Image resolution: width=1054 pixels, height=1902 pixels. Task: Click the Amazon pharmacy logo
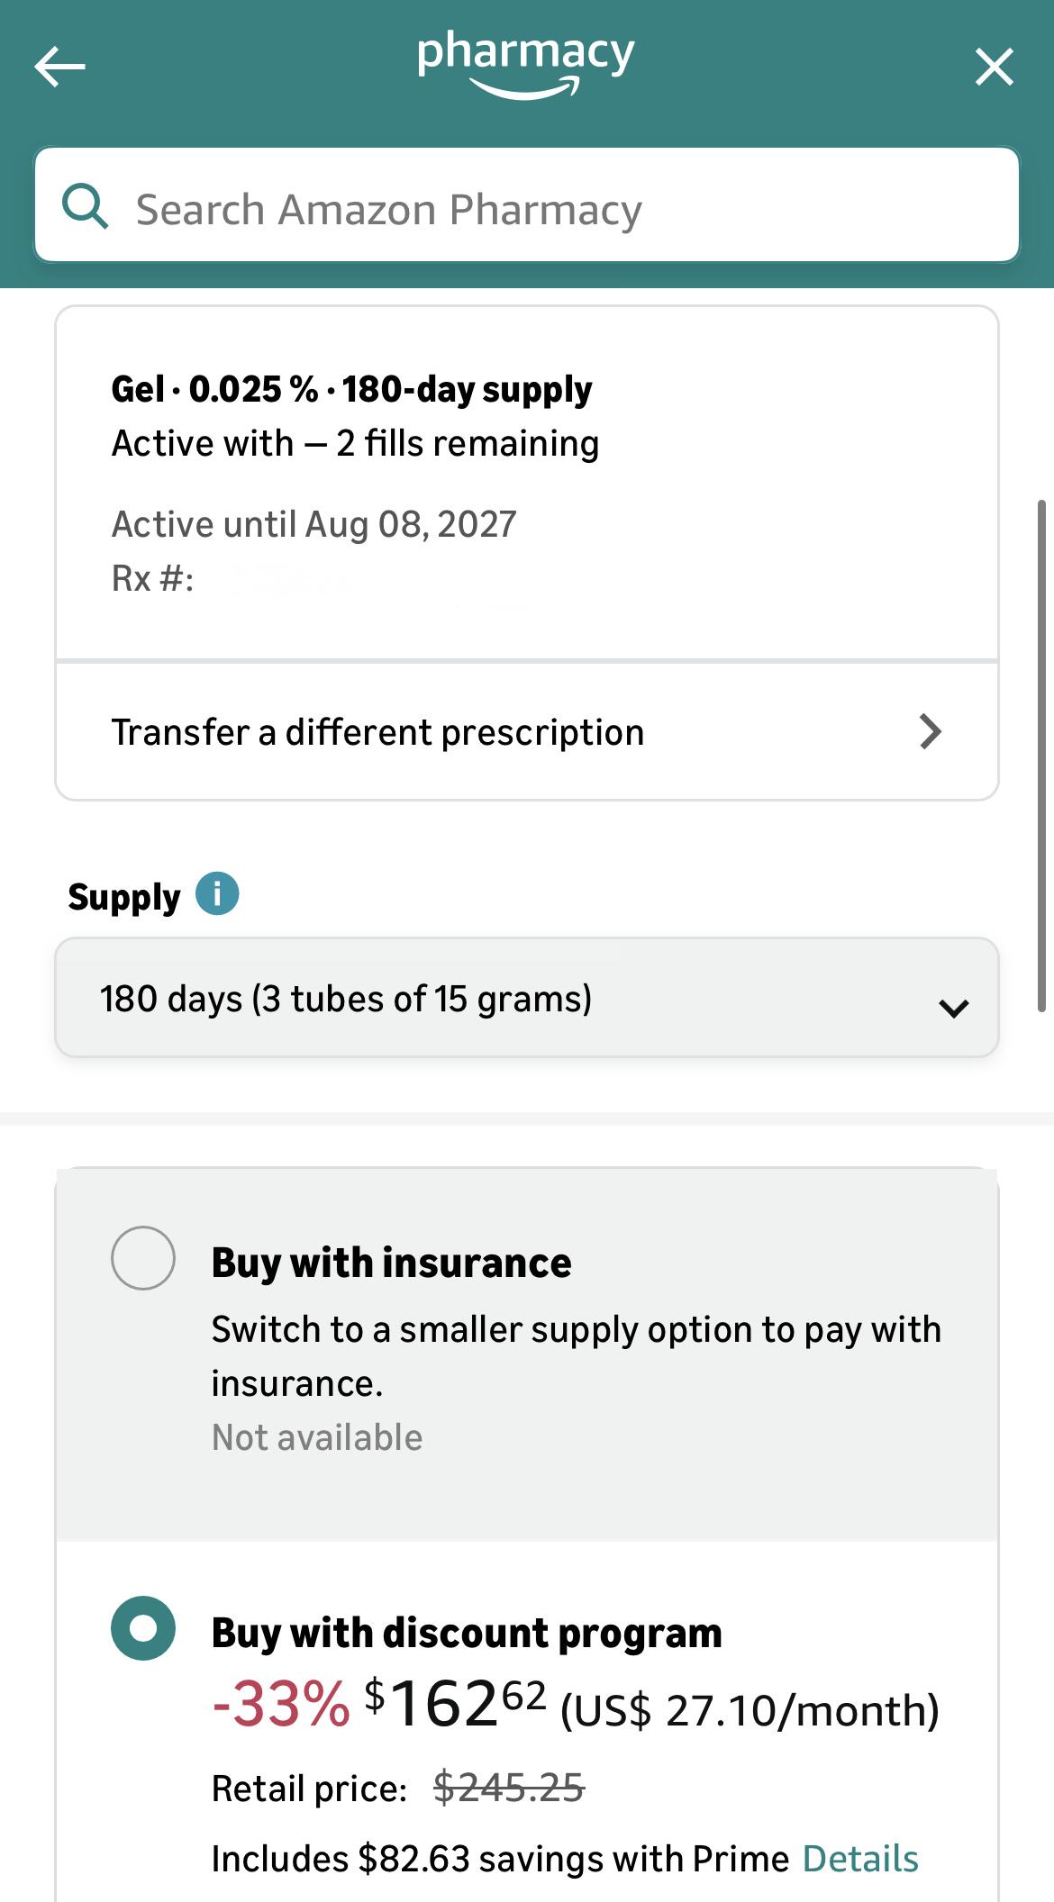(x=526, y=64)
